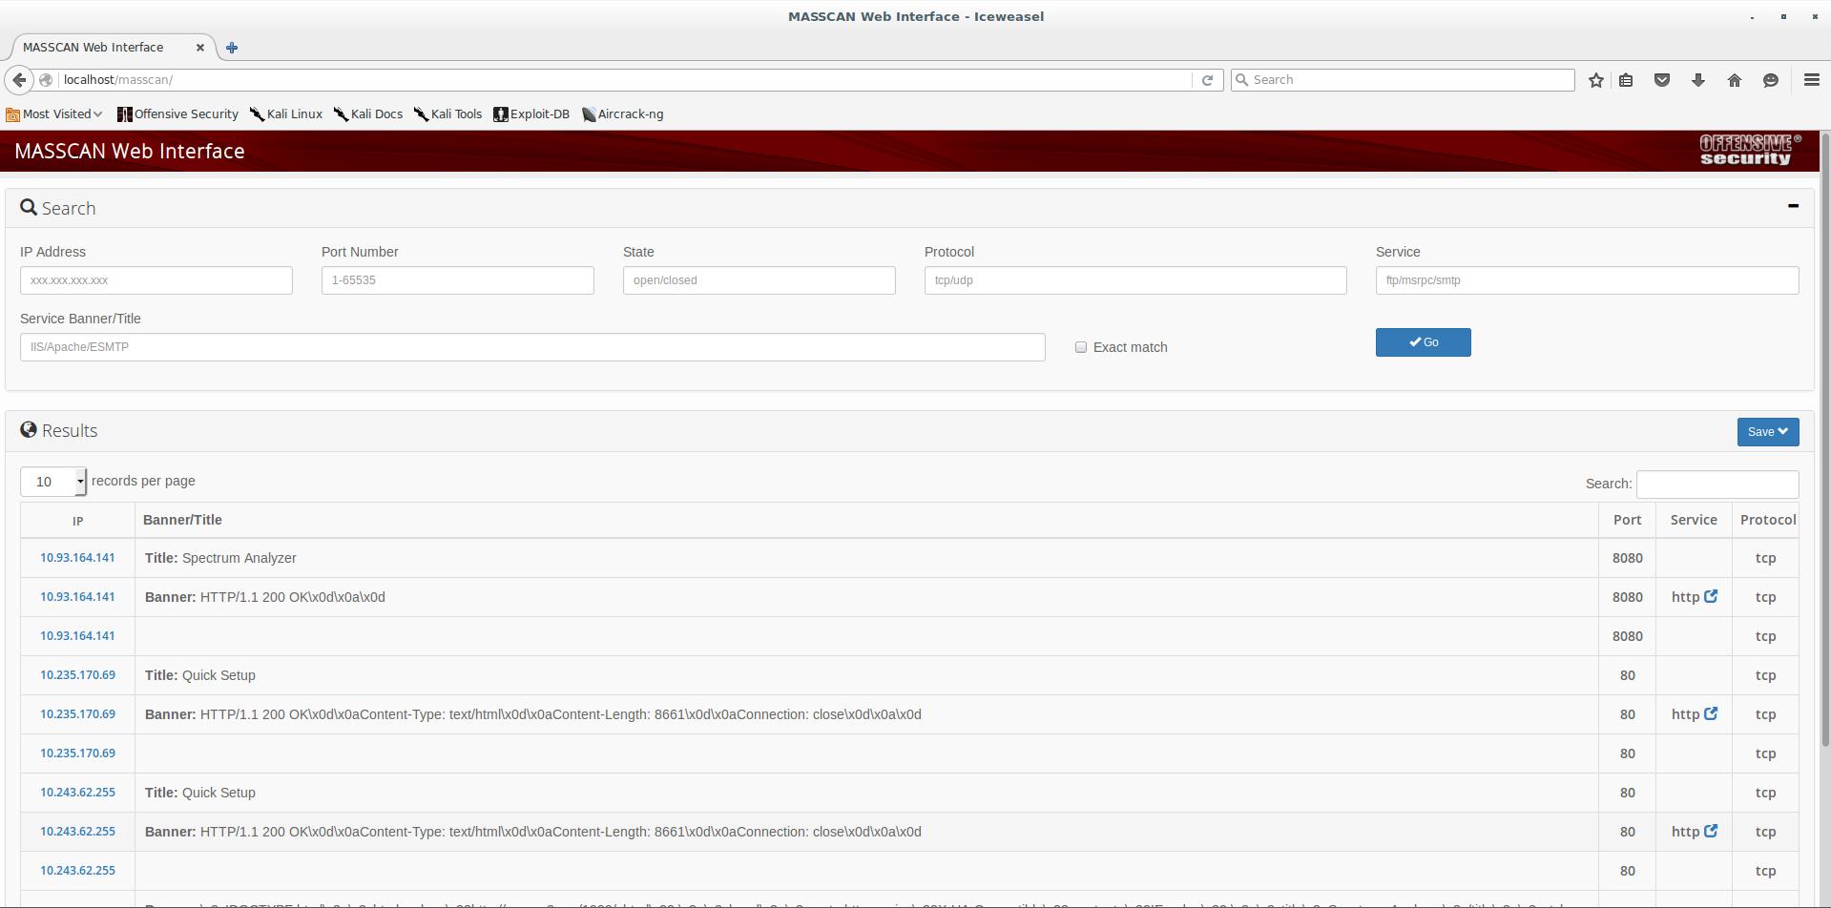Open new tab with plus icon
This screenshot has height=908, width=1831.
232,48
